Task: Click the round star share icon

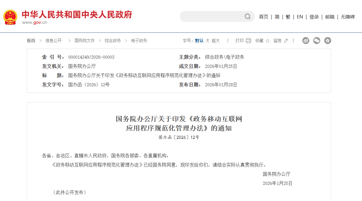Action: (x=328, y=40)
